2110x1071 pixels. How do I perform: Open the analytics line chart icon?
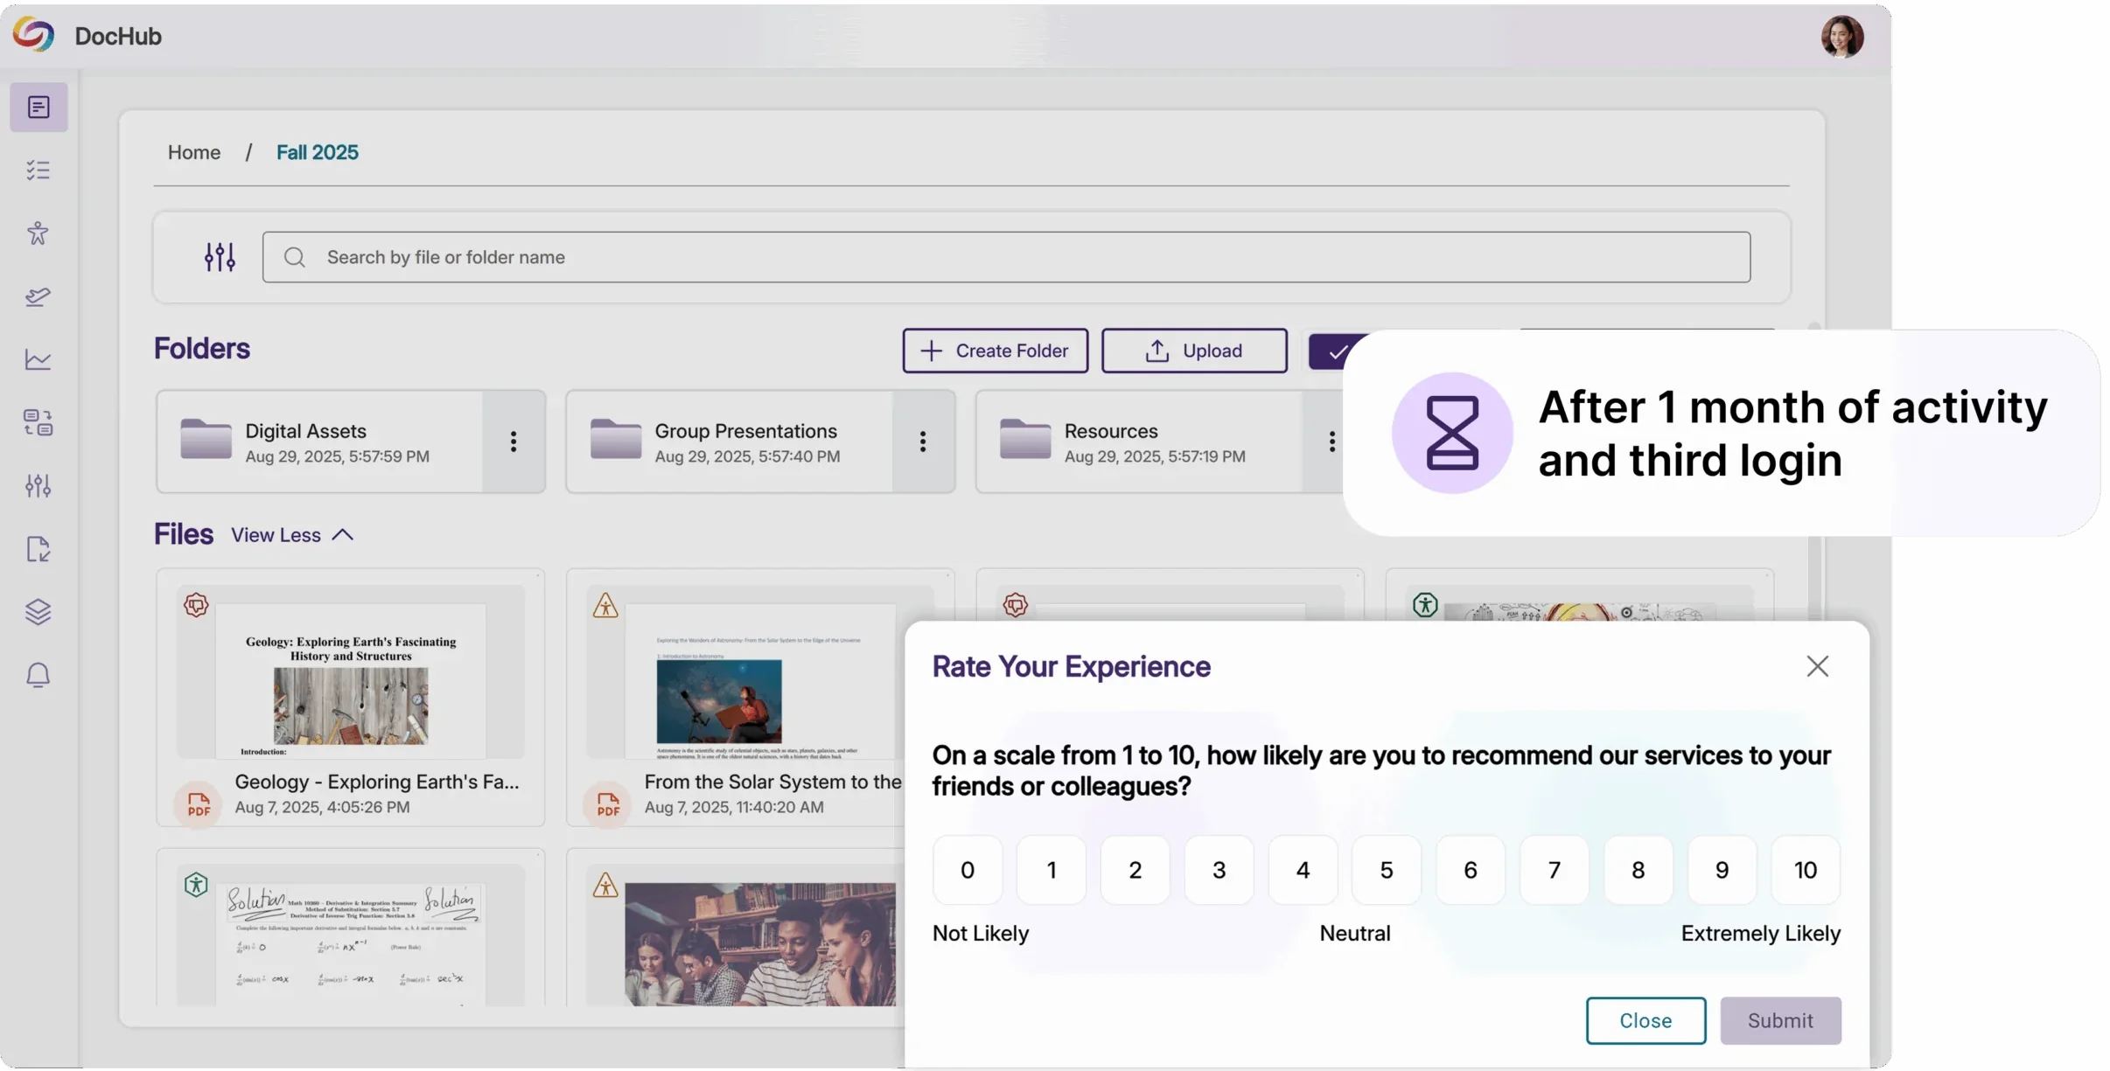[x=38, y=359]
